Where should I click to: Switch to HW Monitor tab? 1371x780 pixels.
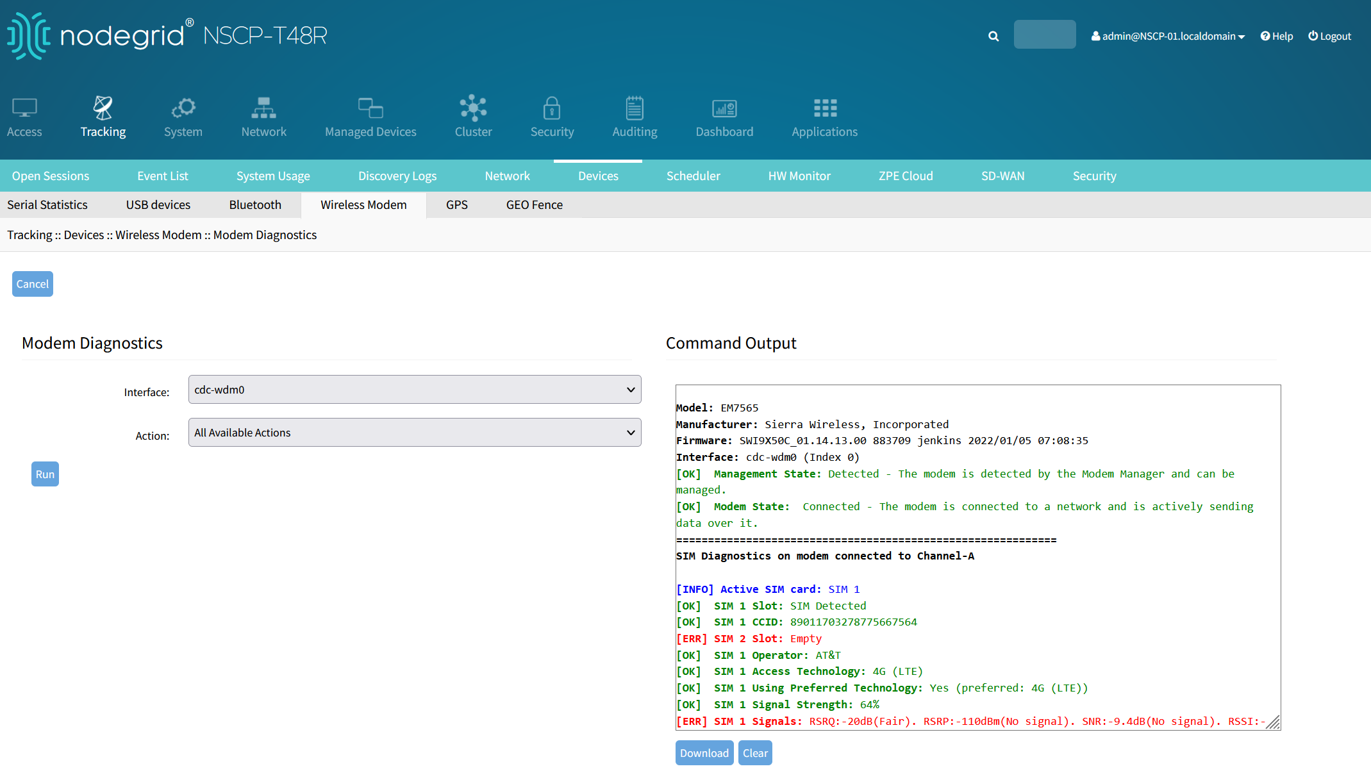[799, 176]
